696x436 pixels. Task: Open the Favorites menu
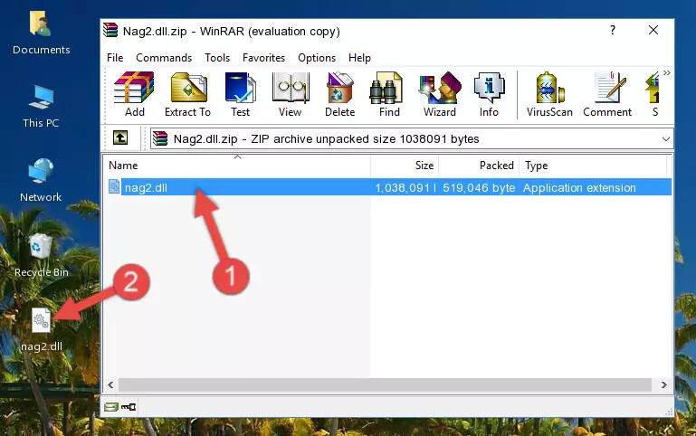coord(263,58)
